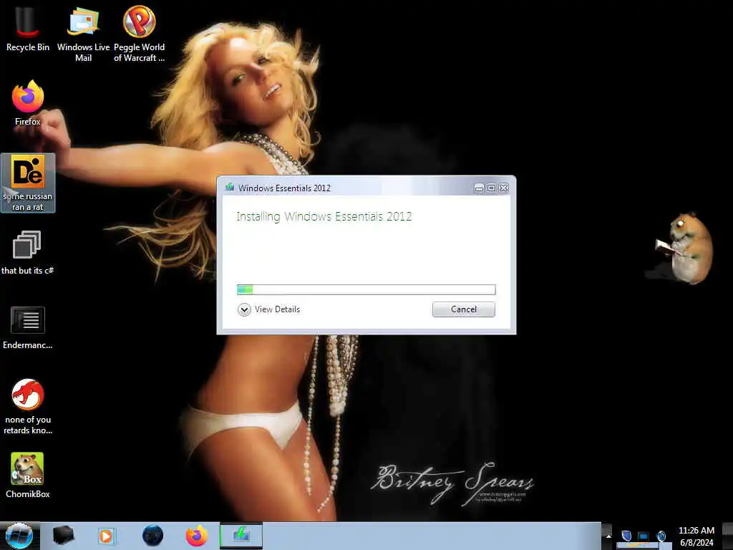Open Windows Live Mail desktop shortcut
Viewport: 733px width, 550px height.
pos(83,34)
